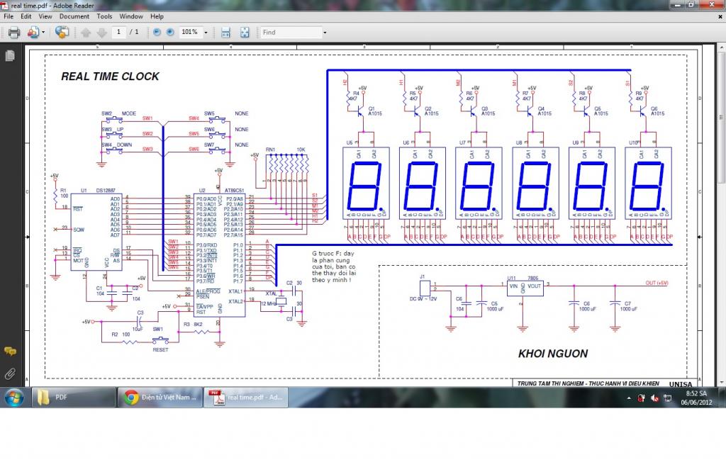Go to next page with down arrow
Image resolution: width=726 pixels, height=460 pixels.
click(x=102, y=33)
